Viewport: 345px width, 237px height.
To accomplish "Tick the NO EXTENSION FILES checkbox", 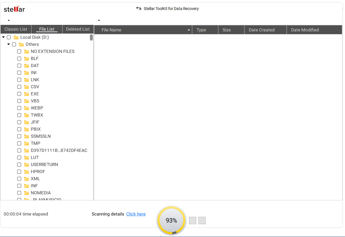I will coord(19,52).
